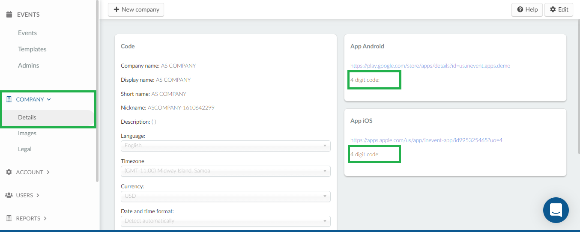
Task: Click Company name value AS COMPANY
Action: tap(178, 66)
